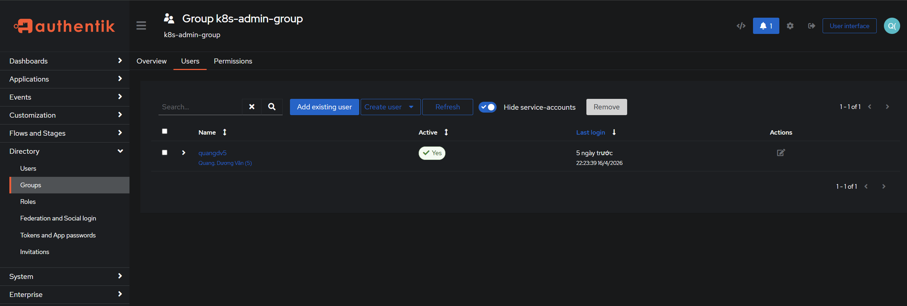Screen dimensions: 907x306
Task: Click the authentik logo
Action: tap(64, 26)
